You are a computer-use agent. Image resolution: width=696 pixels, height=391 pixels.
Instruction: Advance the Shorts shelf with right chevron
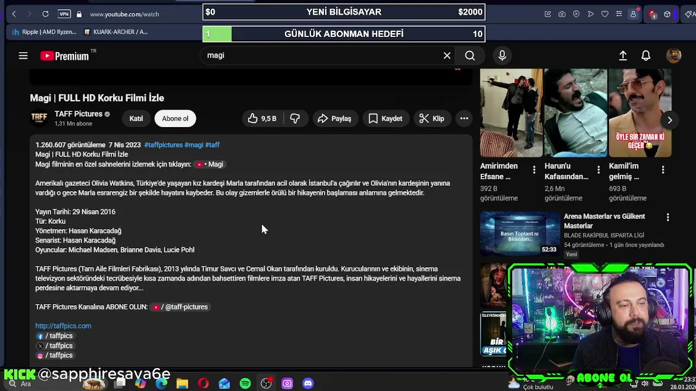pyautogui.click(x=670, y=120)
